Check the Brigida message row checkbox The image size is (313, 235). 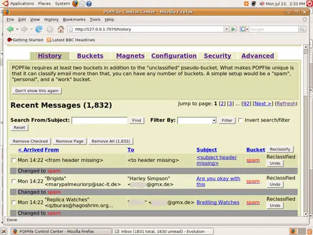coord(14,182)
